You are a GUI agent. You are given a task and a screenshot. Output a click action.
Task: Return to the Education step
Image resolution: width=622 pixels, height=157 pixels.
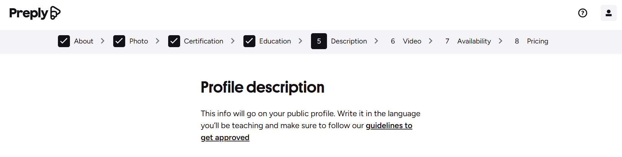pyautogui.click(x=275, y=41)
